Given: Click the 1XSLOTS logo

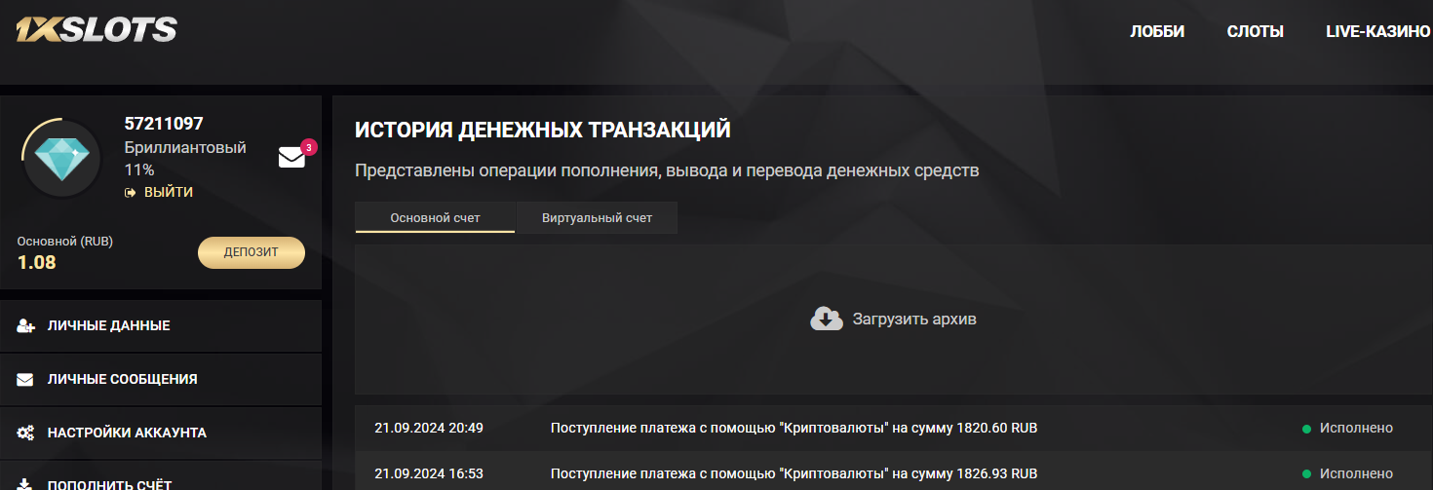Looking at the screenshot, I should click(x=96, y=30).
